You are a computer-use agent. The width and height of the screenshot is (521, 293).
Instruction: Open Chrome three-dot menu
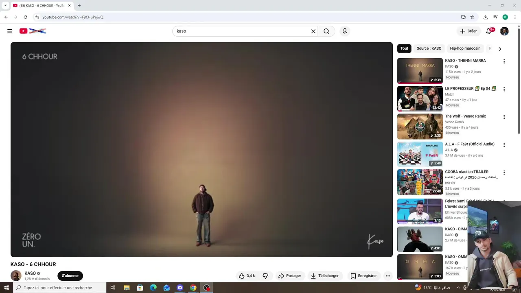click(x=515, y=17)
